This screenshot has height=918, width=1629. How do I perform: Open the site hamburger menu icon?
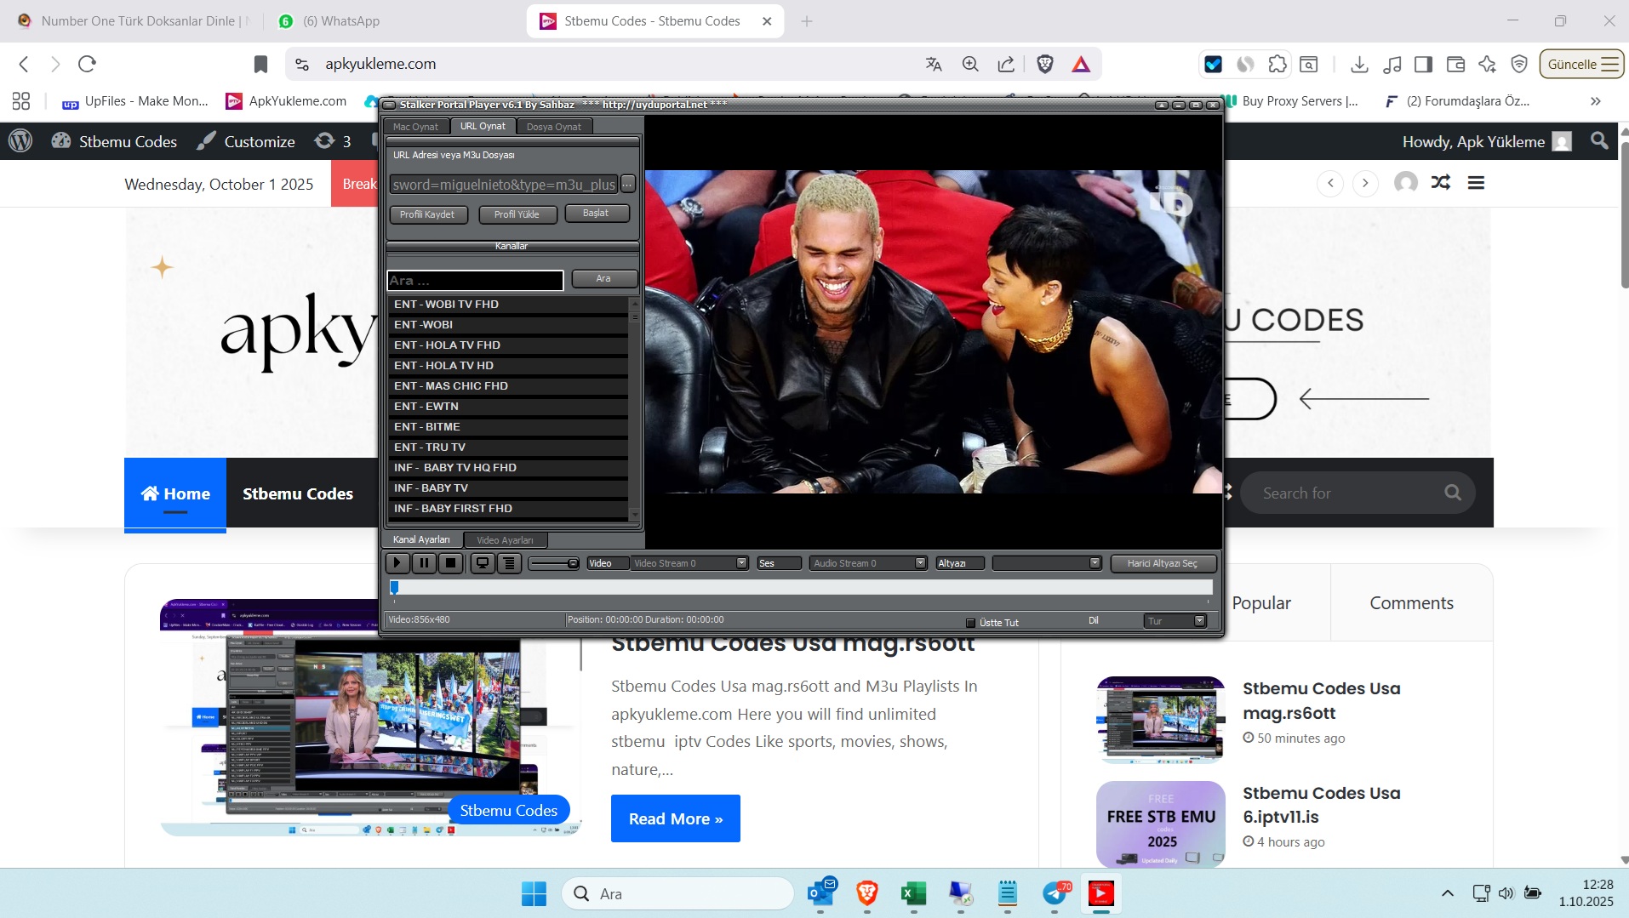click(x=1476, y=182)
